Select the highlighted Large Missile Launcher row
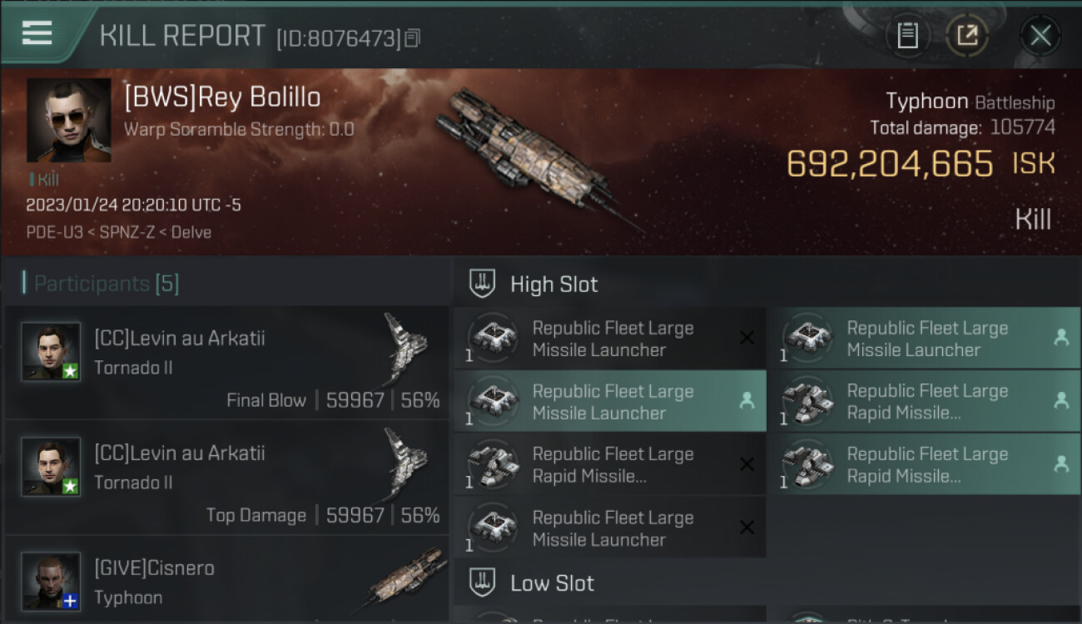This screenshot has width=1082, height=624. pyautogui.click(x=610, y=402)
